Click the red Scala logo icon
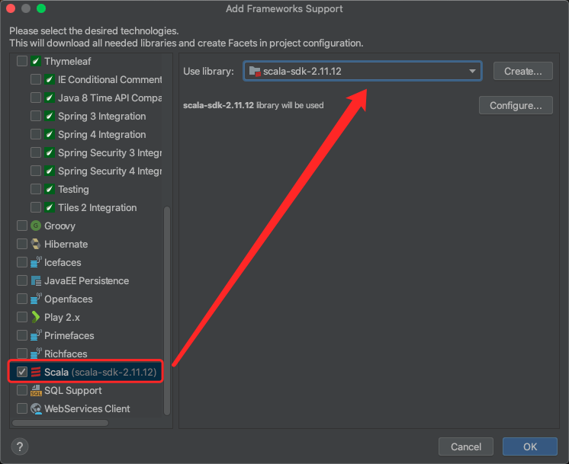569x464 pixels. tap(36, 372)
